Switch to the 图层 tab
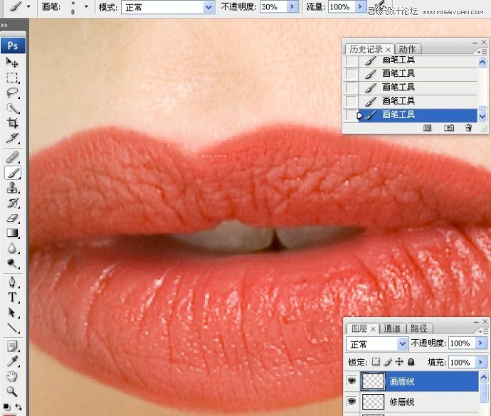 click(359, 329)
